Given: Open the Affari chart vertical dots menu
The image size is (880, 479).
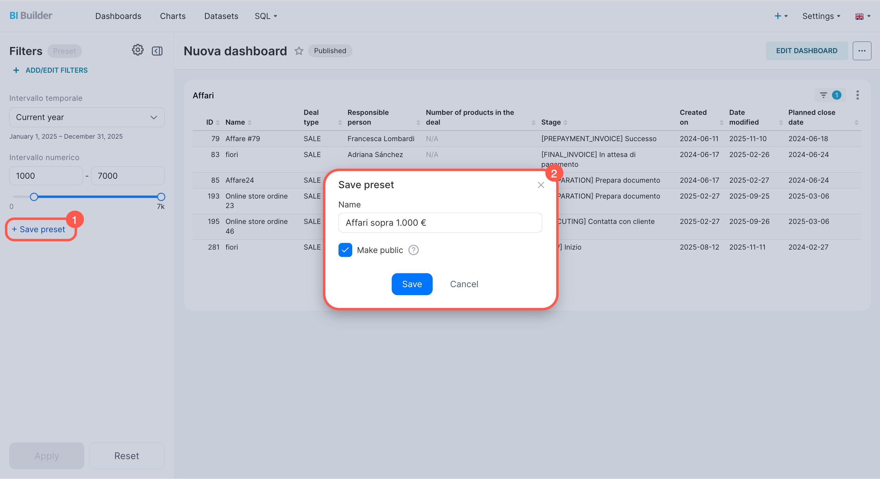Looking at the screenshot, I should 857,95.
